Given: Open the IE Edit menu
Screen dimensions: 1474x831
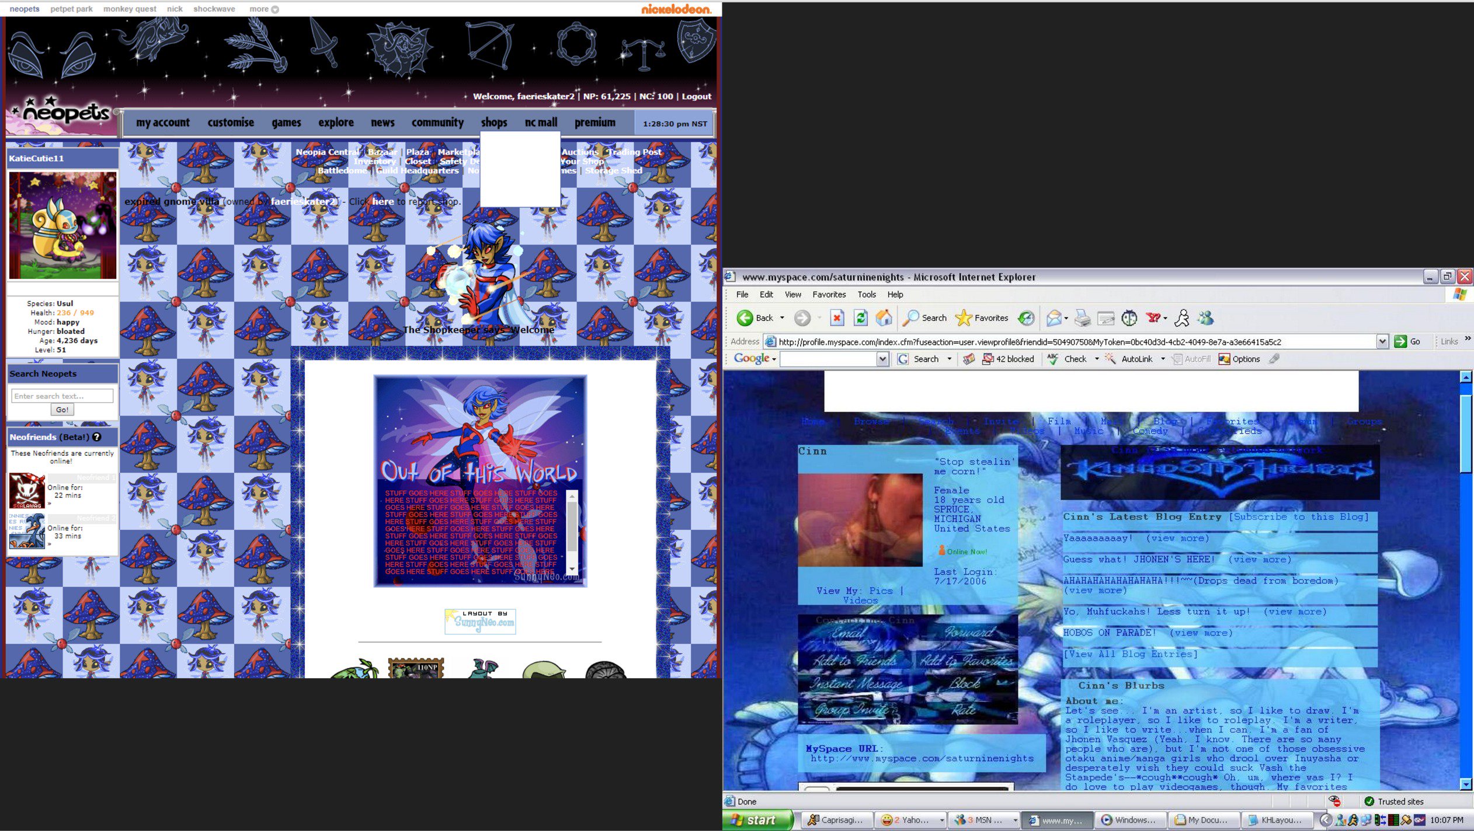Looking at the screenshot, I should click(x=766, y=294).
